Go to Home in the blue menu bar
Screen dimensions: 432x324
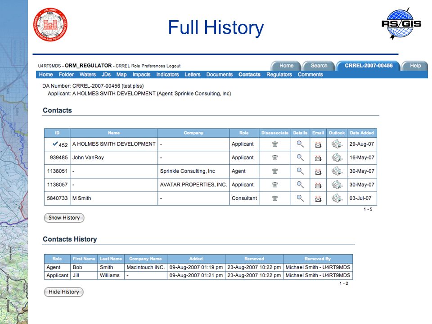tap(46, 74)
